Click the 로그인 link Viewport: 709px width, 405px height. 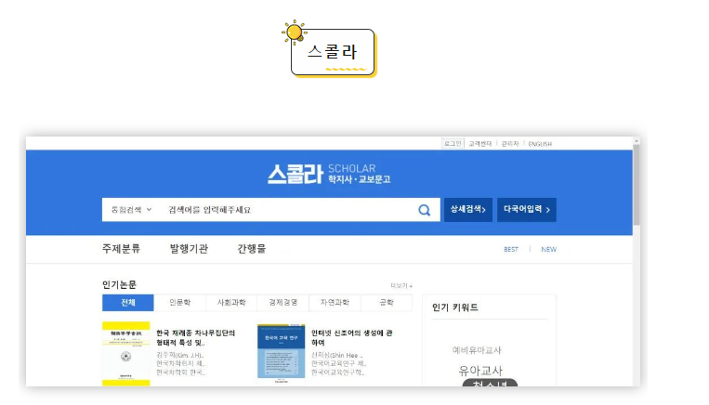(453, 144)
